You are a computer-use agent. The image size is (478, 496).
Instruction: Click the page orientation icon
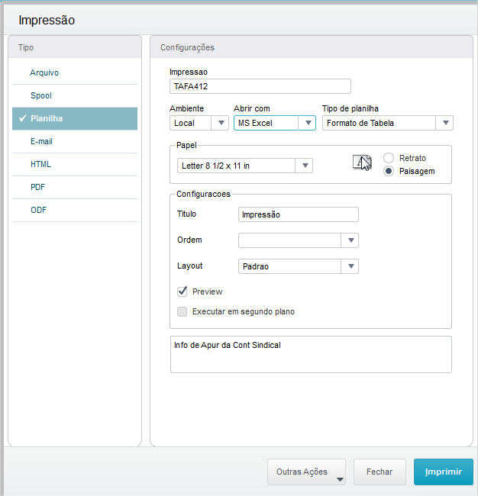(x=362, y=163)
